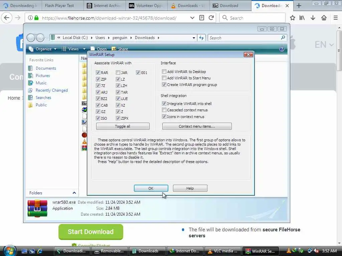Screen dimensions: 342x256
Task: Uncheck Create WinRAR program group
Action: (x=164, y=84)
